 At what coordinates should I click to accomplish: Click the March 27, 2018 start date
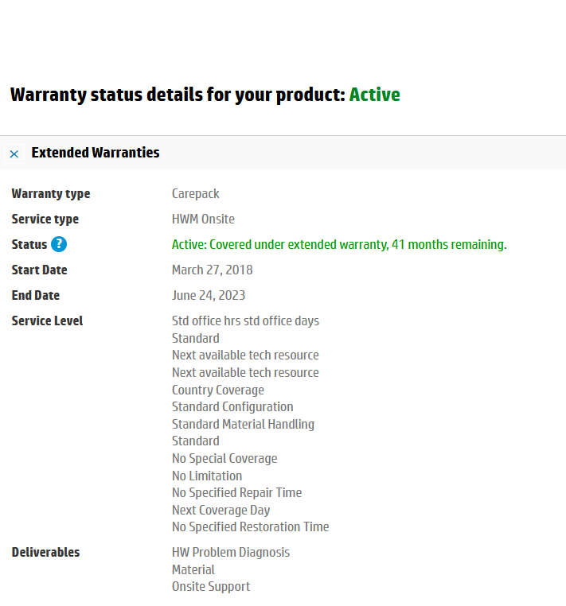[x=212, y=270]
